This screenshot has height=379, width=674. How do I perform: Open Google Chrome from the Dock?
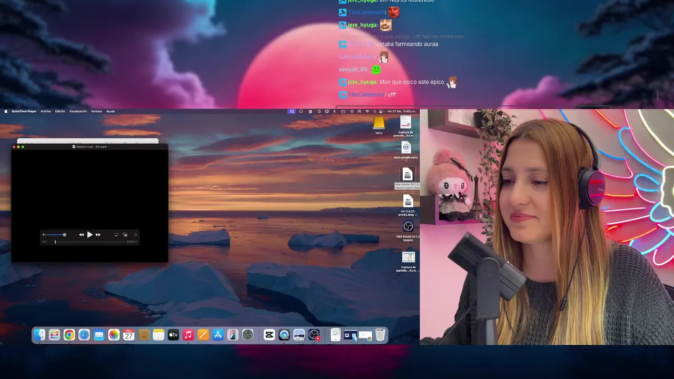coord(69,335)
